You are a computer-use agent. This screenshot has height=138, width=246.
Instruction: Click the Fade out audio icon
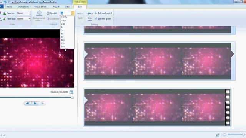pos(4,19)
